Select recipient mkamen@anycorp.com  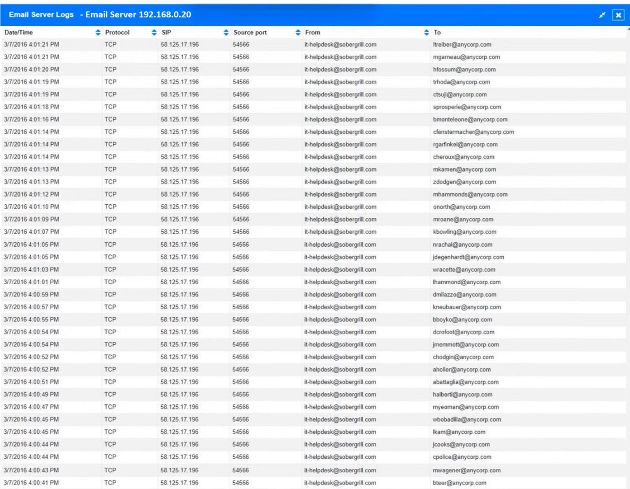point(464,169)
